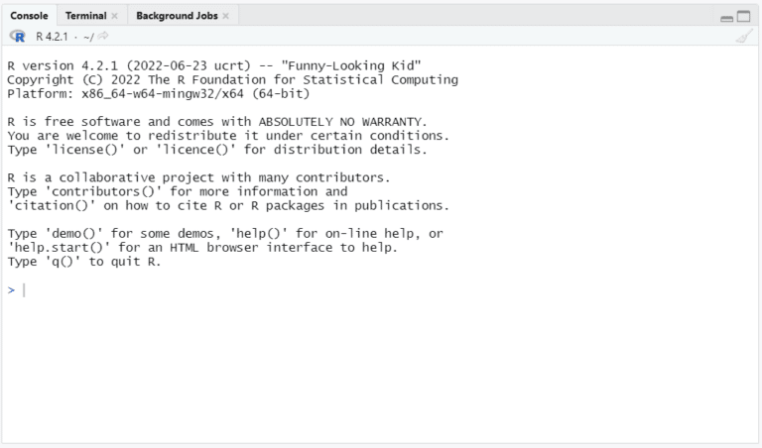Image resolution: width=762 pixels, height=448 pixels.
Task: Maximize the console pane
Action: point(743,17)
